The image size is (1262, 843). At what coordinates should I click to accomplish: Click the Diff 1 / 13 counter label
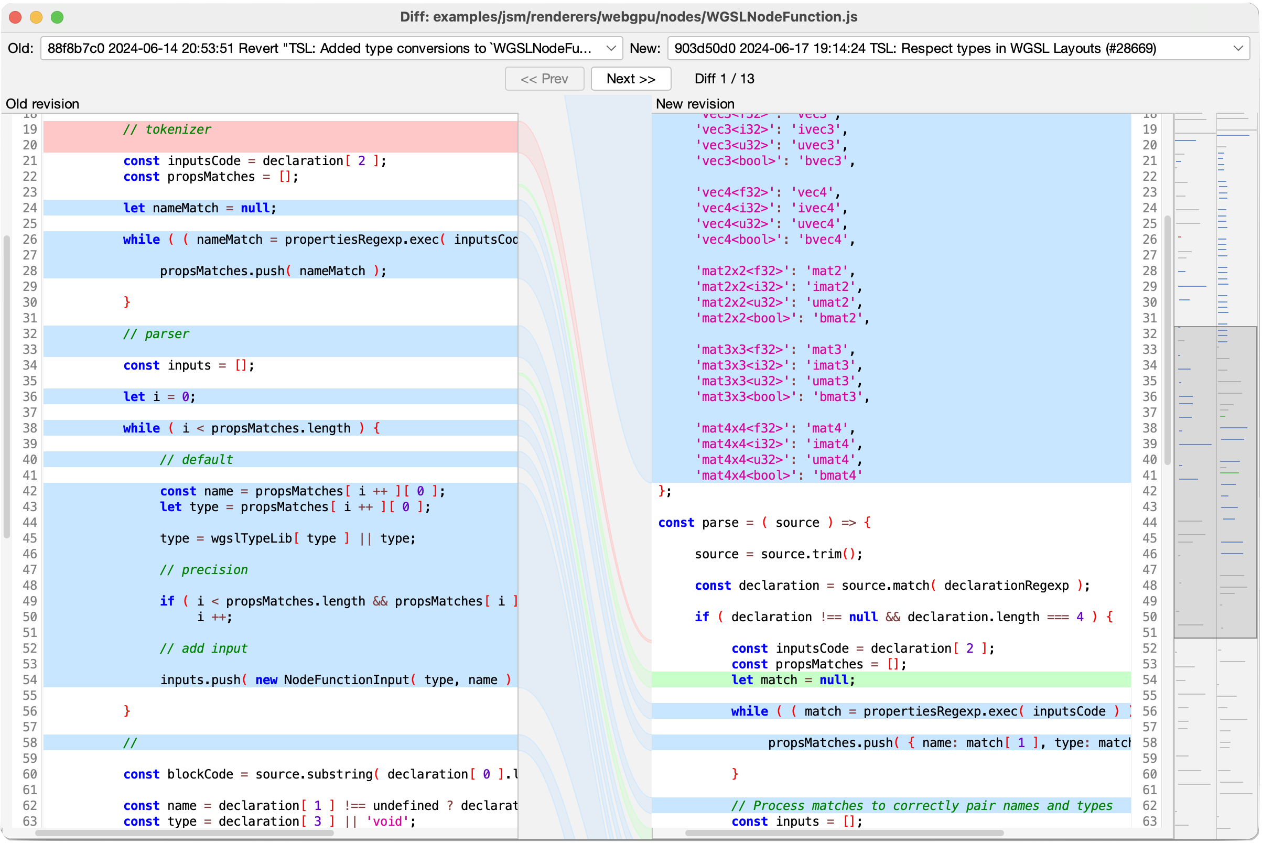[724, 79]
